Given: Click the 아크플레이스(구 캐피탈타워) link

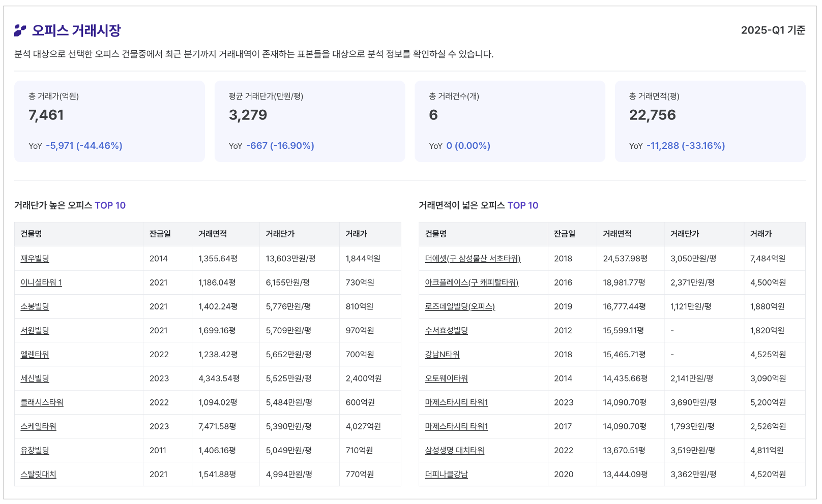Looking at the screenshot, I should (x=472, y=282).
